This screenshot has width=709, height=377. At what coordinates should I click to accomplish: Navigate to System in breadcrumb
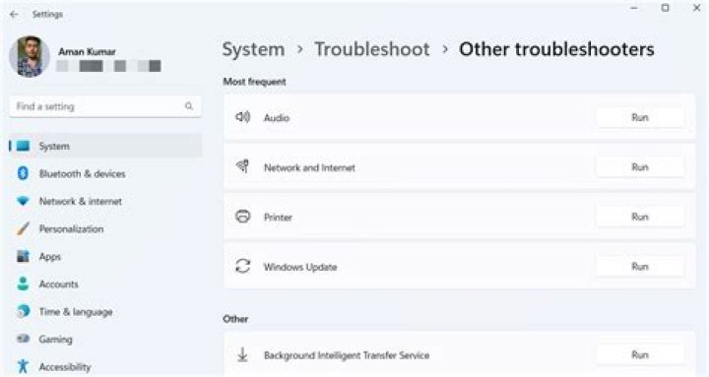(x=253, y=49)
